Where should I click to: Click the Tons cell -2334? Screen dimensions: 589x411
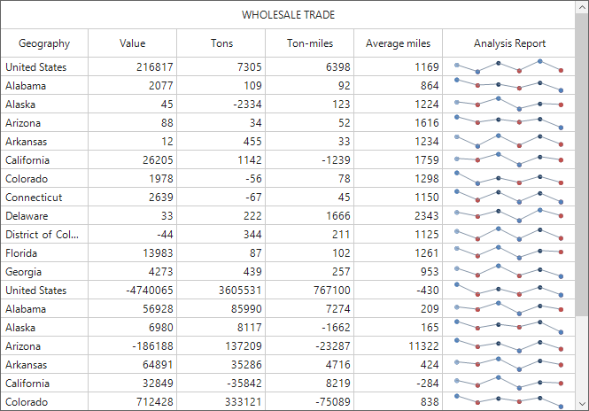click(221, 104)
